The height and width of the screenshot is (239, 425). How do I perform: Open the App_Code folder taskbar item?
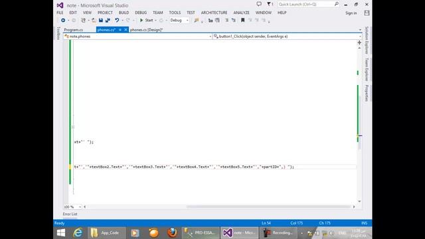point(106,233)
